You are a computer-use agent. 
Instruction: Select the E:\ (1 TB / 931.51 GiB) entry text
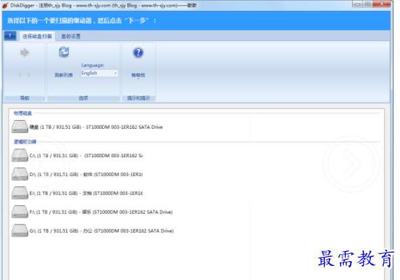click(x=86, y=193)
